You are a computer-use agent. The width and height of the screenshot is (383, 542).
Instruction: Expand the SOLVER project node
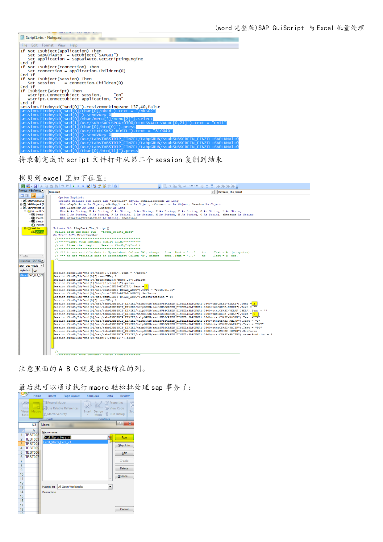click(x=21, y=201)
